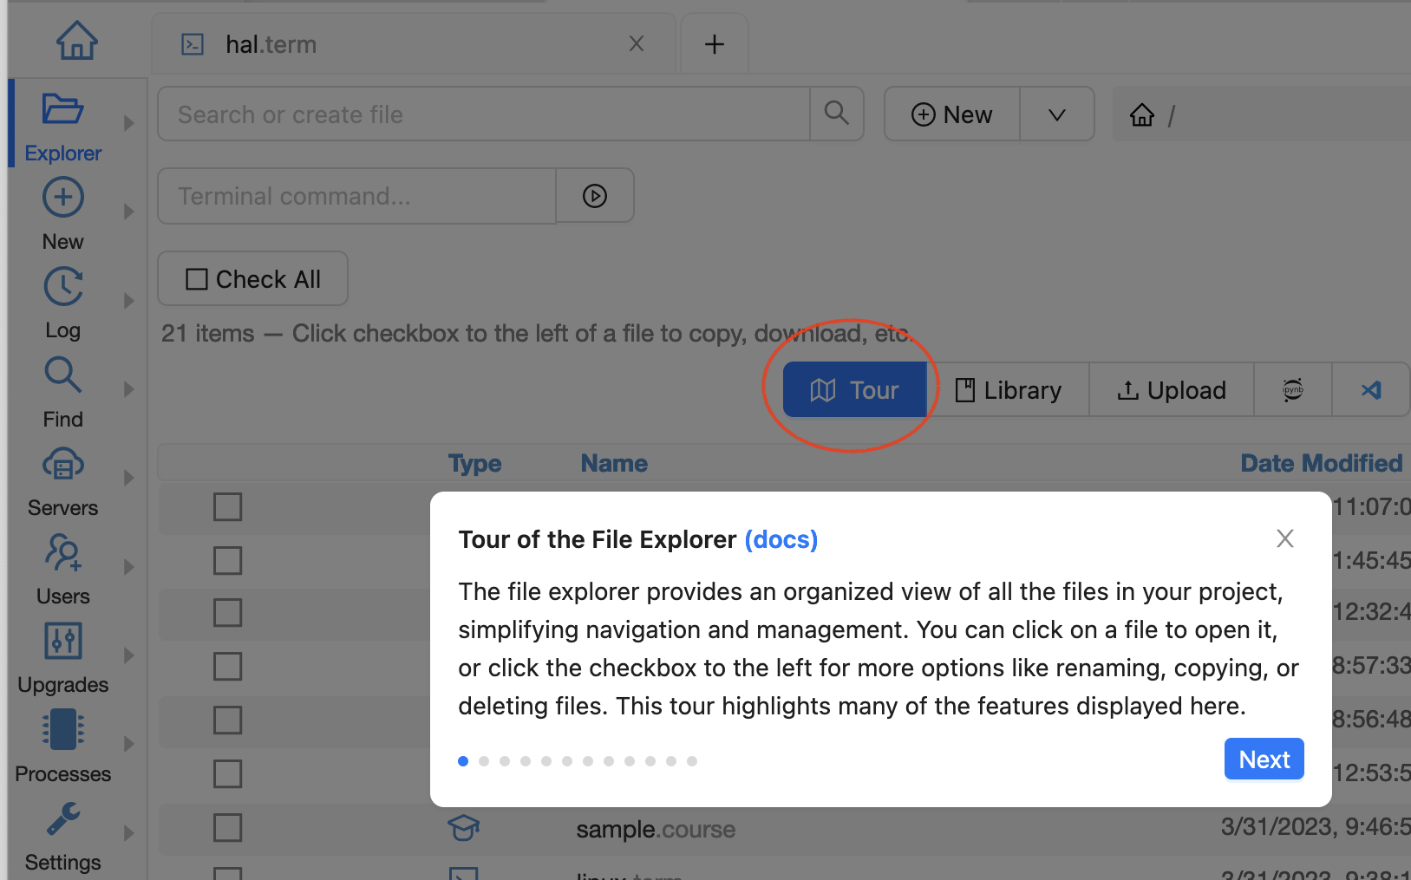Tick the Check All checkbox

(197, 279)
